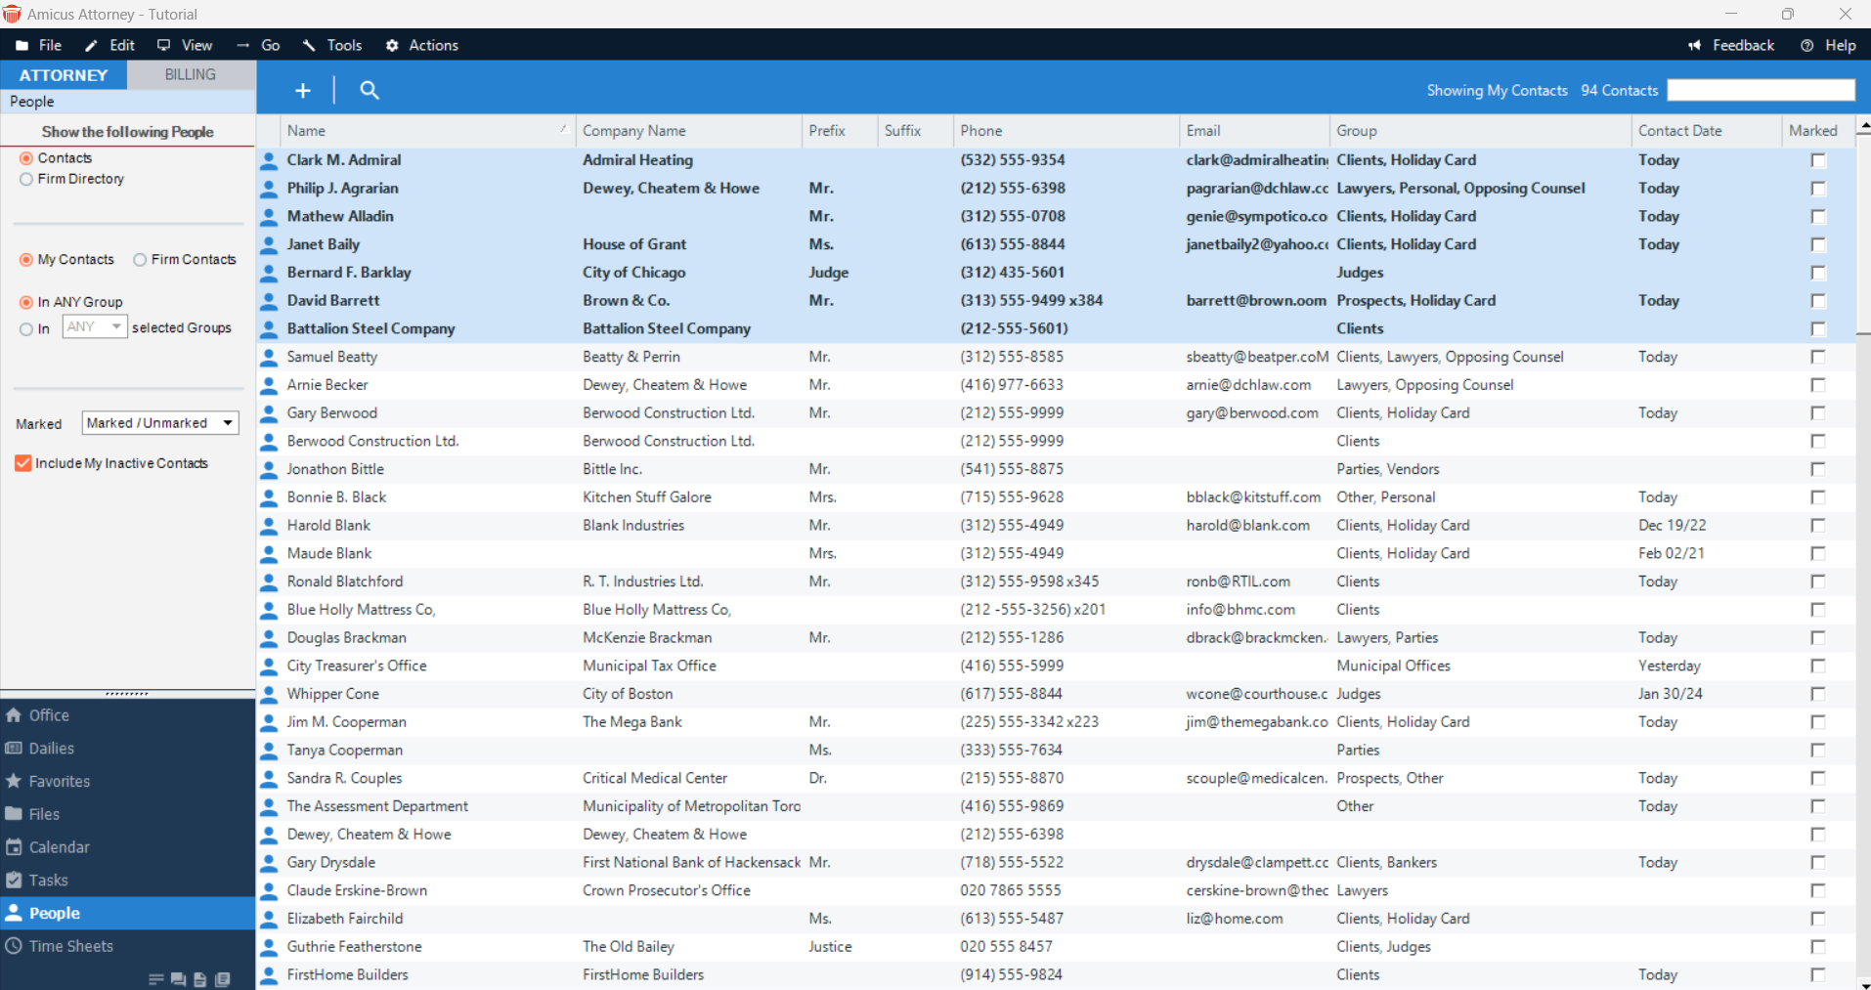Image resolution: width=1871 pixels, height=990 pixels.
Task: Click the person icon beside Harold Blank
Action: 269,526
